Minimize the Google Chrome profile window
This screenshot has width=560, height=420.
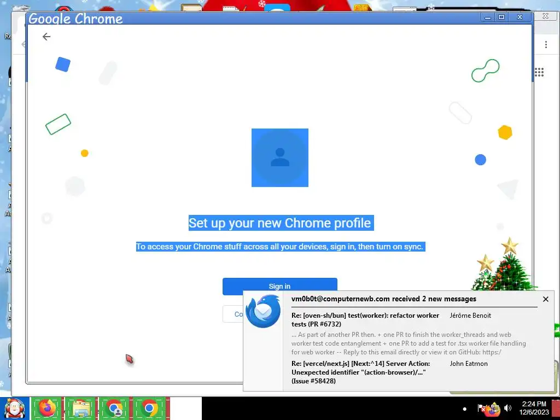pos(487,17)
